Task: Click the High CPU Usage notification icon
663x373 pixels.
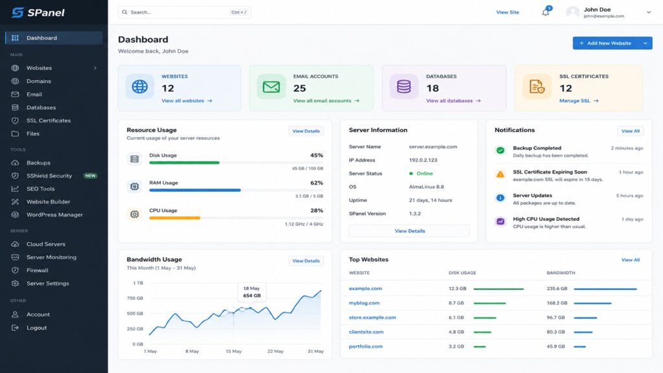Action: tap(500, 221)
